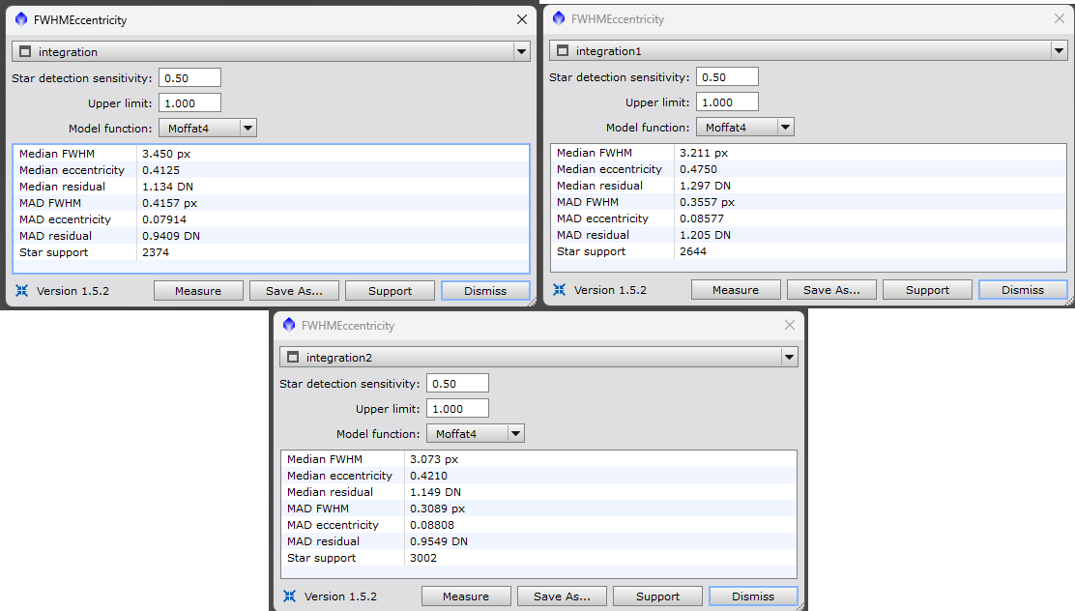The height and width of the screenshot is (611, 1075).
Task: Close the integration1 FWHMEccentricity window
Action: [x=1060, y=18]
